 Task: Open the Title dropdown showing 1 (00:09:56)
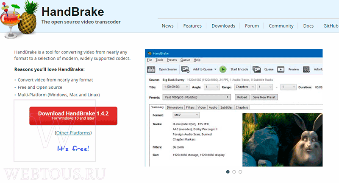pyautogui.click(x=176, y=87)
